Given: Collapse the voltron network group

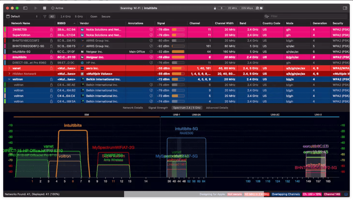Looking at the screenshot, I should click(x=9, y=79).
